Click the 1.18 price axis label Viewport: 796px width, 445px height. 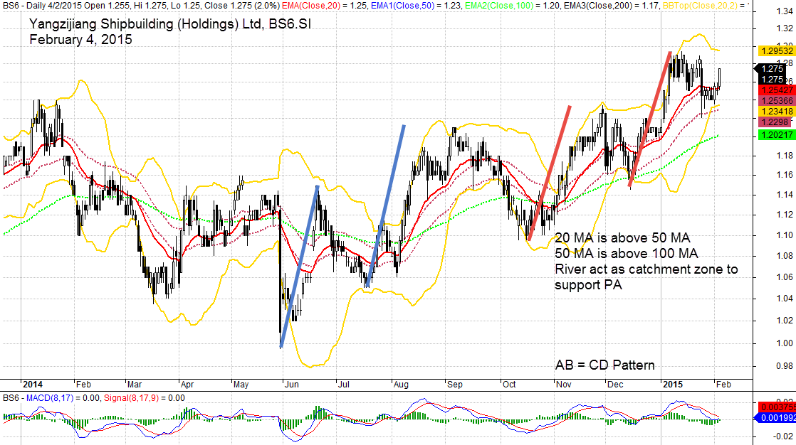(785, 156)
